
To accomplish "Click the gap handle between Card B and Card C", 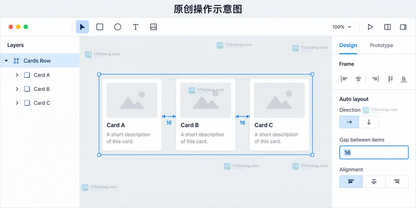I will 243,117.
